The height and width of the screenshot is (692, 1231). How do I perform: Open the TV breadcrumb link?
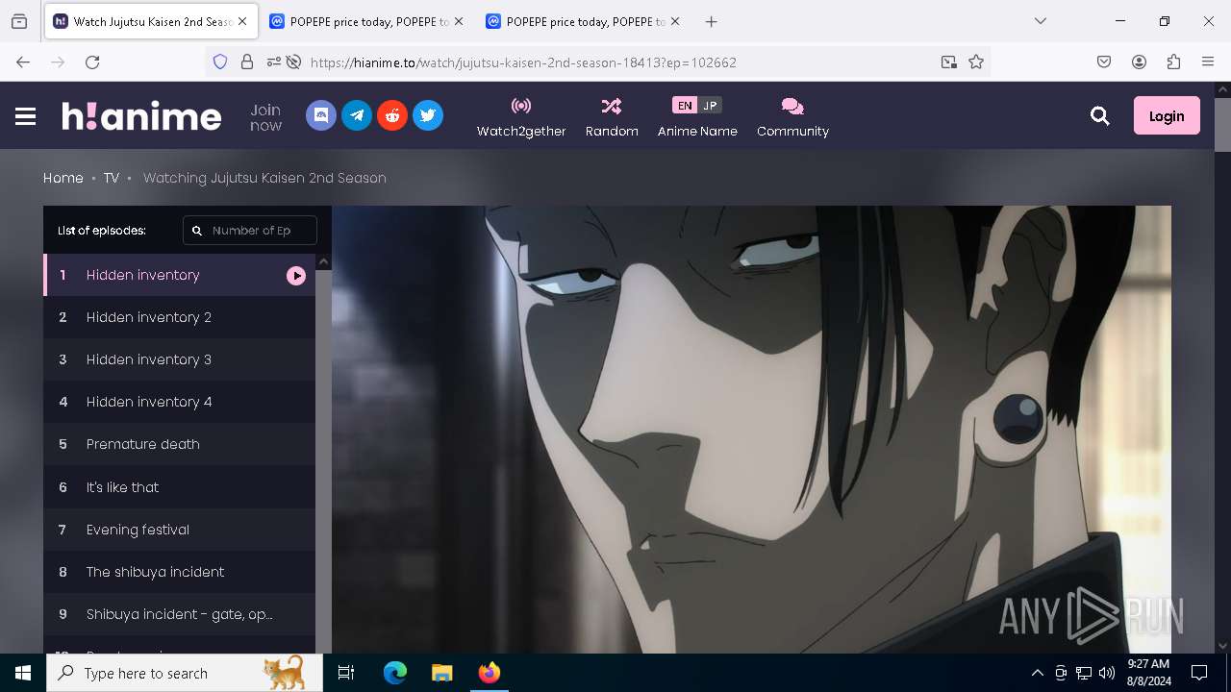tap(112, 178)
